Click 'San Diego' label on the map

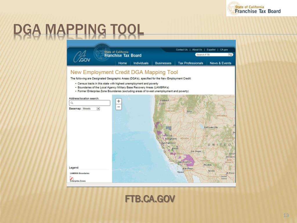pos(188,168)
